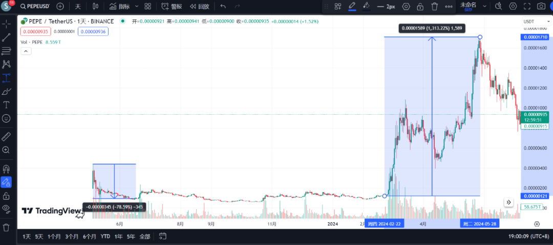This screenshot has height=245, width=553.
Task: Select the 1个月 time range
Action: coord(54,236)
